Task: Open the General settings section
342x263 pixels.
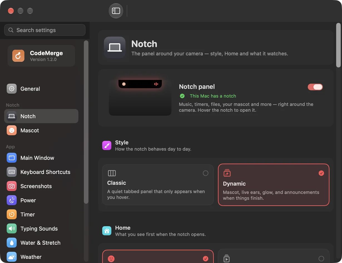Action: point(41,89)
